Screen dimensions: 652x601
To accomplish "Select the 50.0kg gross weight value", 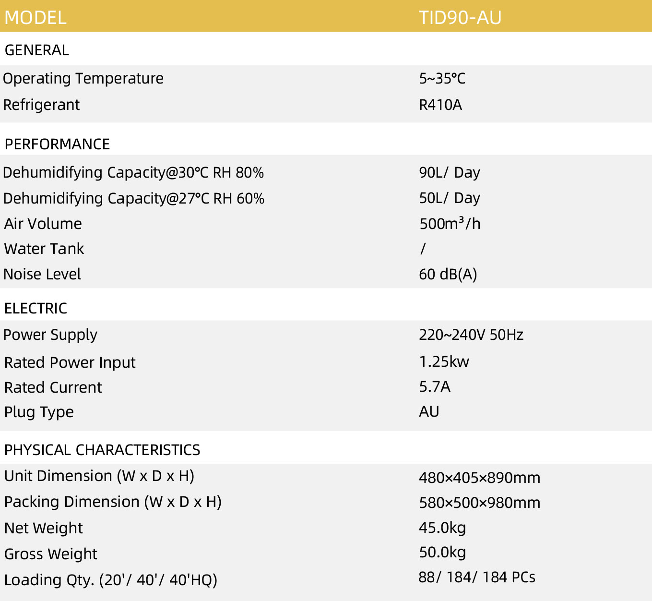I will click(442, 553).
